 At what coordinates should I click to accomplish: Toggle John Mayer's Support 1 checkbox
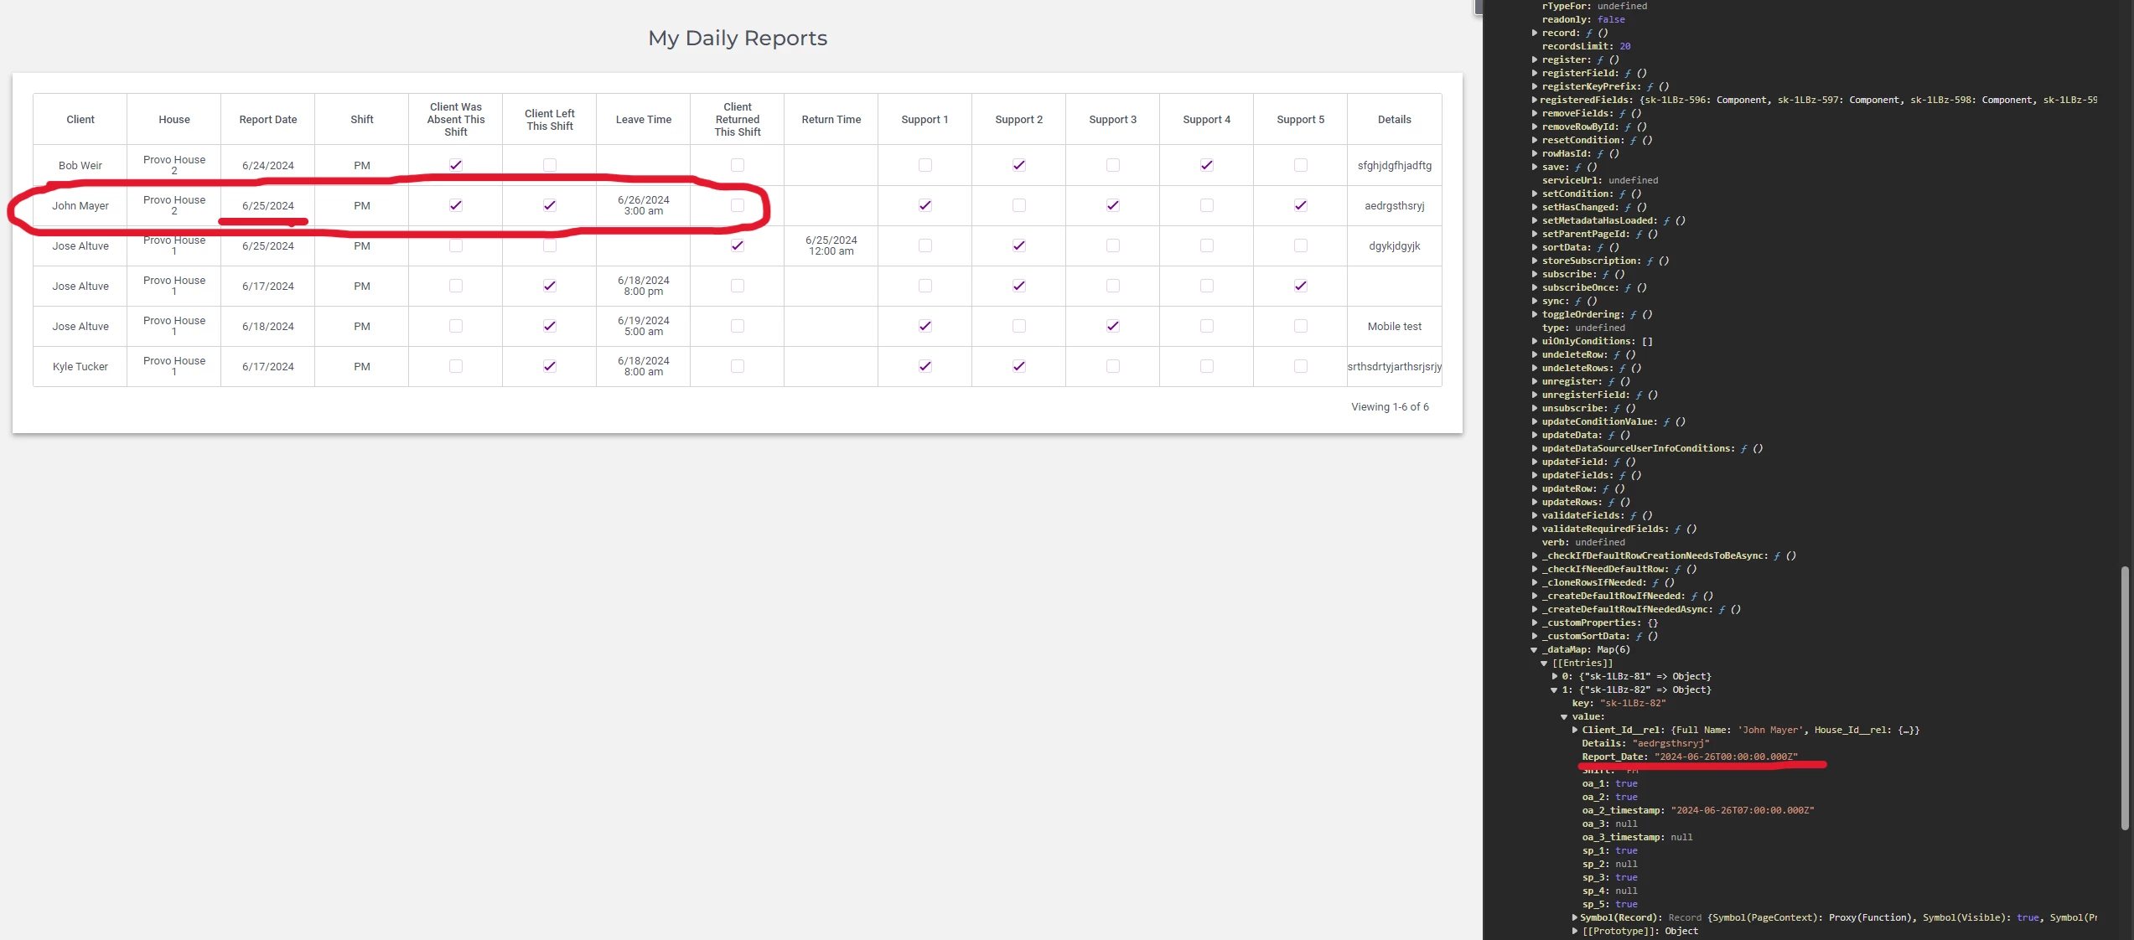925,205
